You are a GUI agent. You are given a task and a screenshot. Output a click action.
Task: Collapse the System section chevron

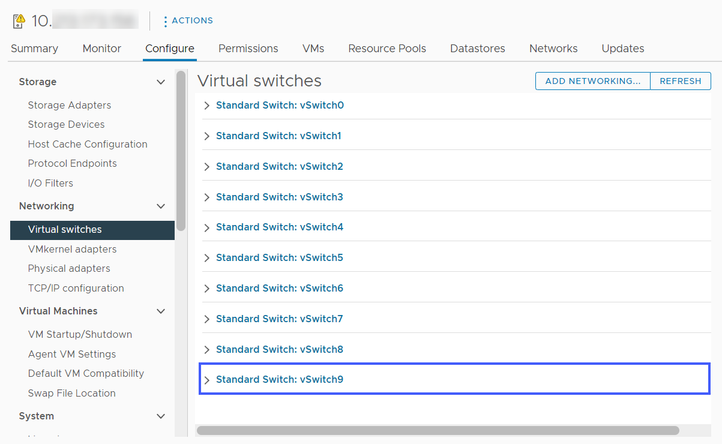[x=161, y=416]
